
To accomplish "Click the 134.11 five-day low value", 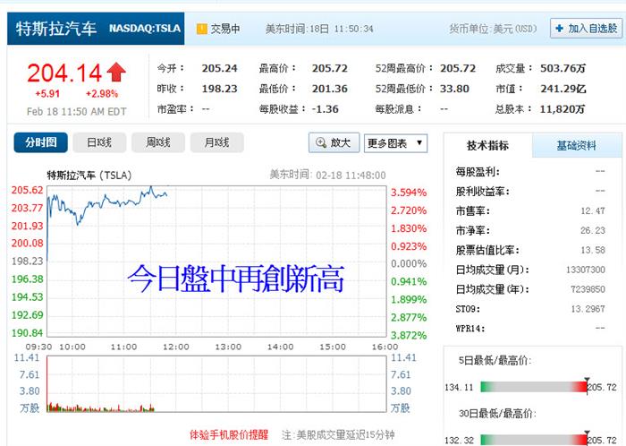I will (x=459, y=387).
